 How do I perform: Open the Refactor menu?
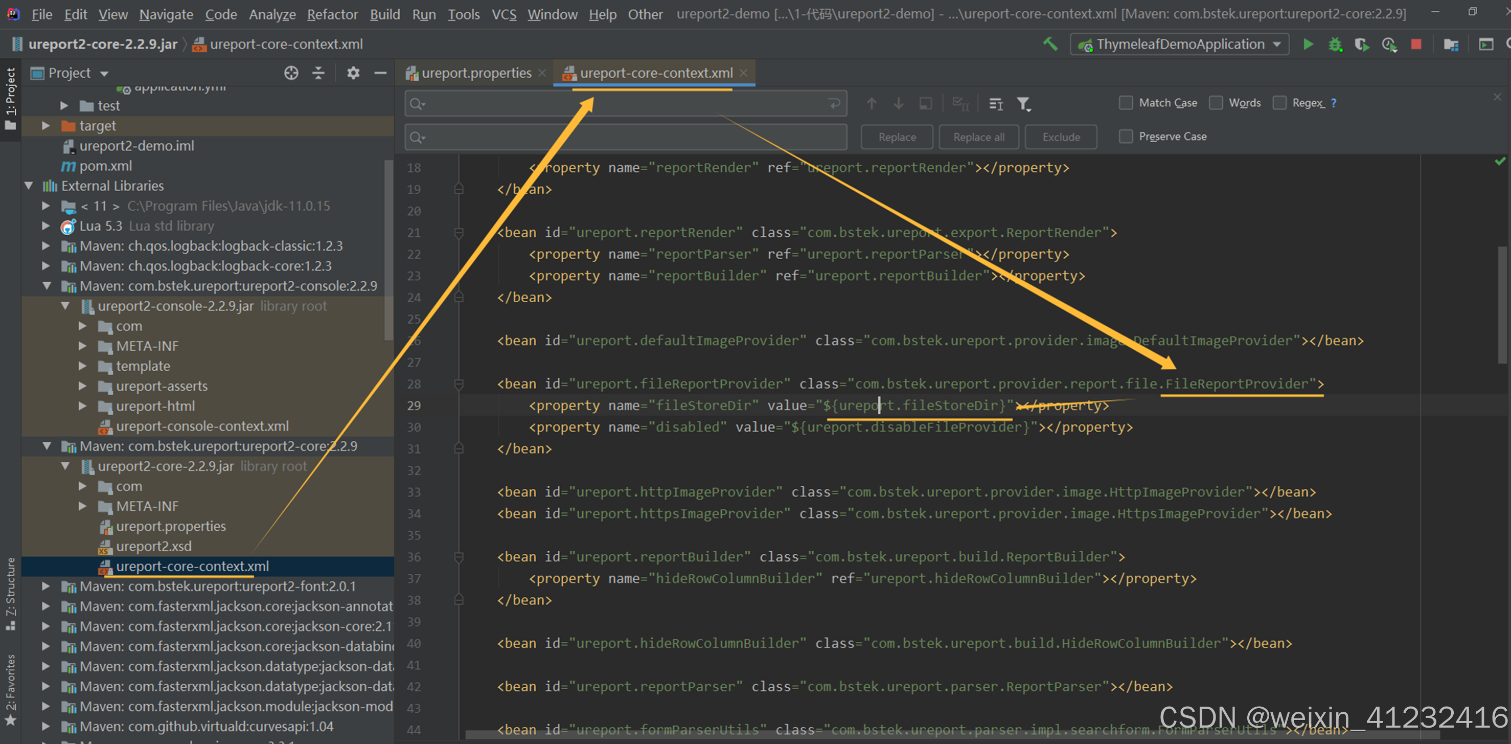tap(332, 14)
